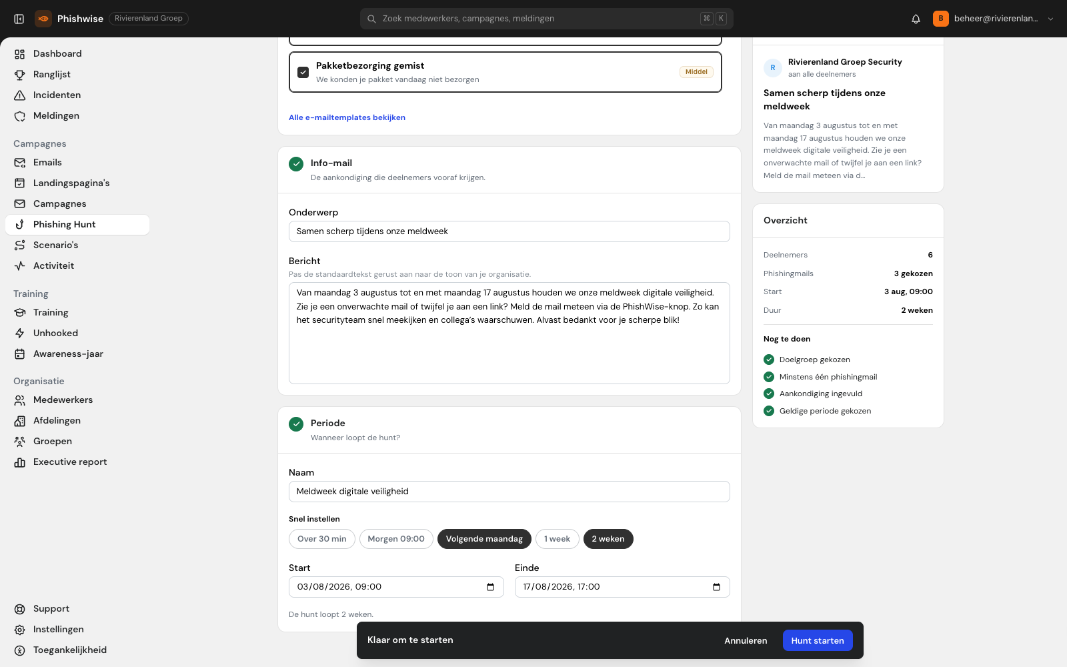Click the Landingspagina's icon
1067x667 pixels.
click(20, 183)
